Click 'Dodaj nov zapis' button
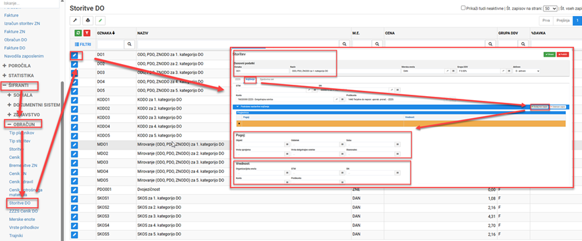The image size is (582, 241). pyautogui.click(x=540, y=107)
